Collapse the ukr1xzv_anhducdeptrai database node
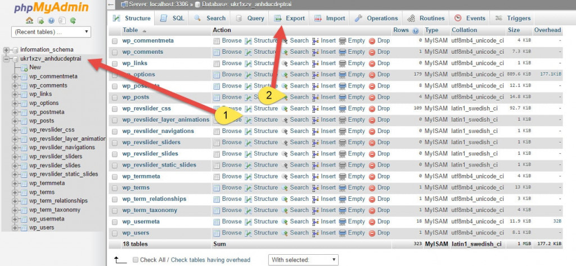 point(6,58)
